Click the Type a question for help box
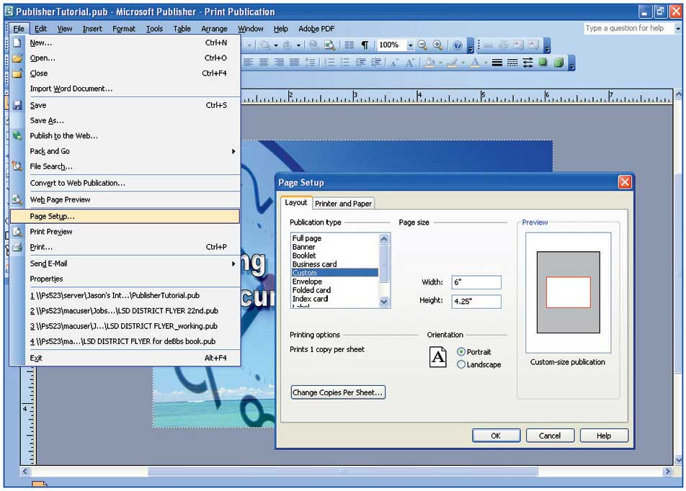This screenshot has height=491, width=686. (628, 28)
